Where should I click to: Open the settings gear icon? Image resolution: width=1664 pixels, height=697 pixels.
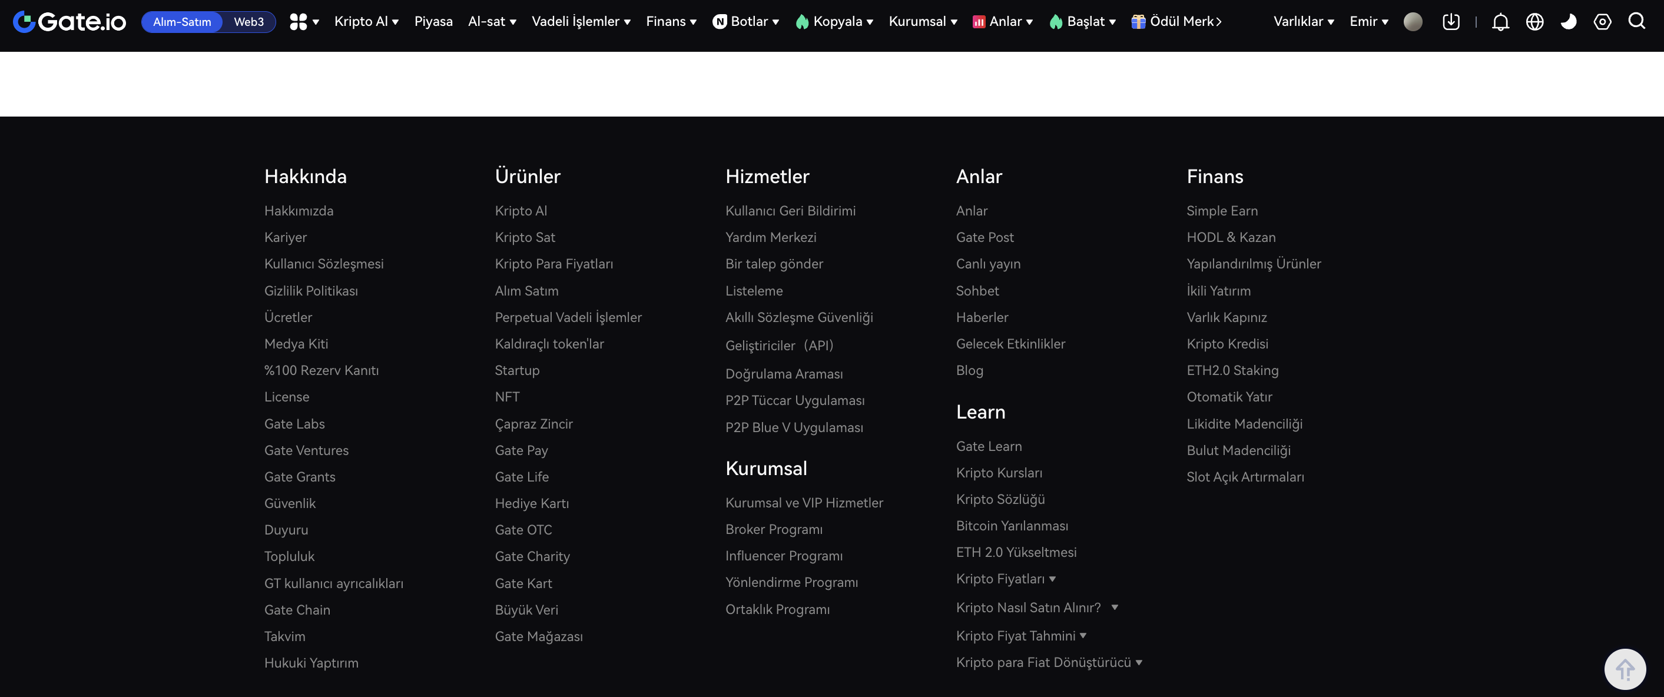(x=1602, y=21)
